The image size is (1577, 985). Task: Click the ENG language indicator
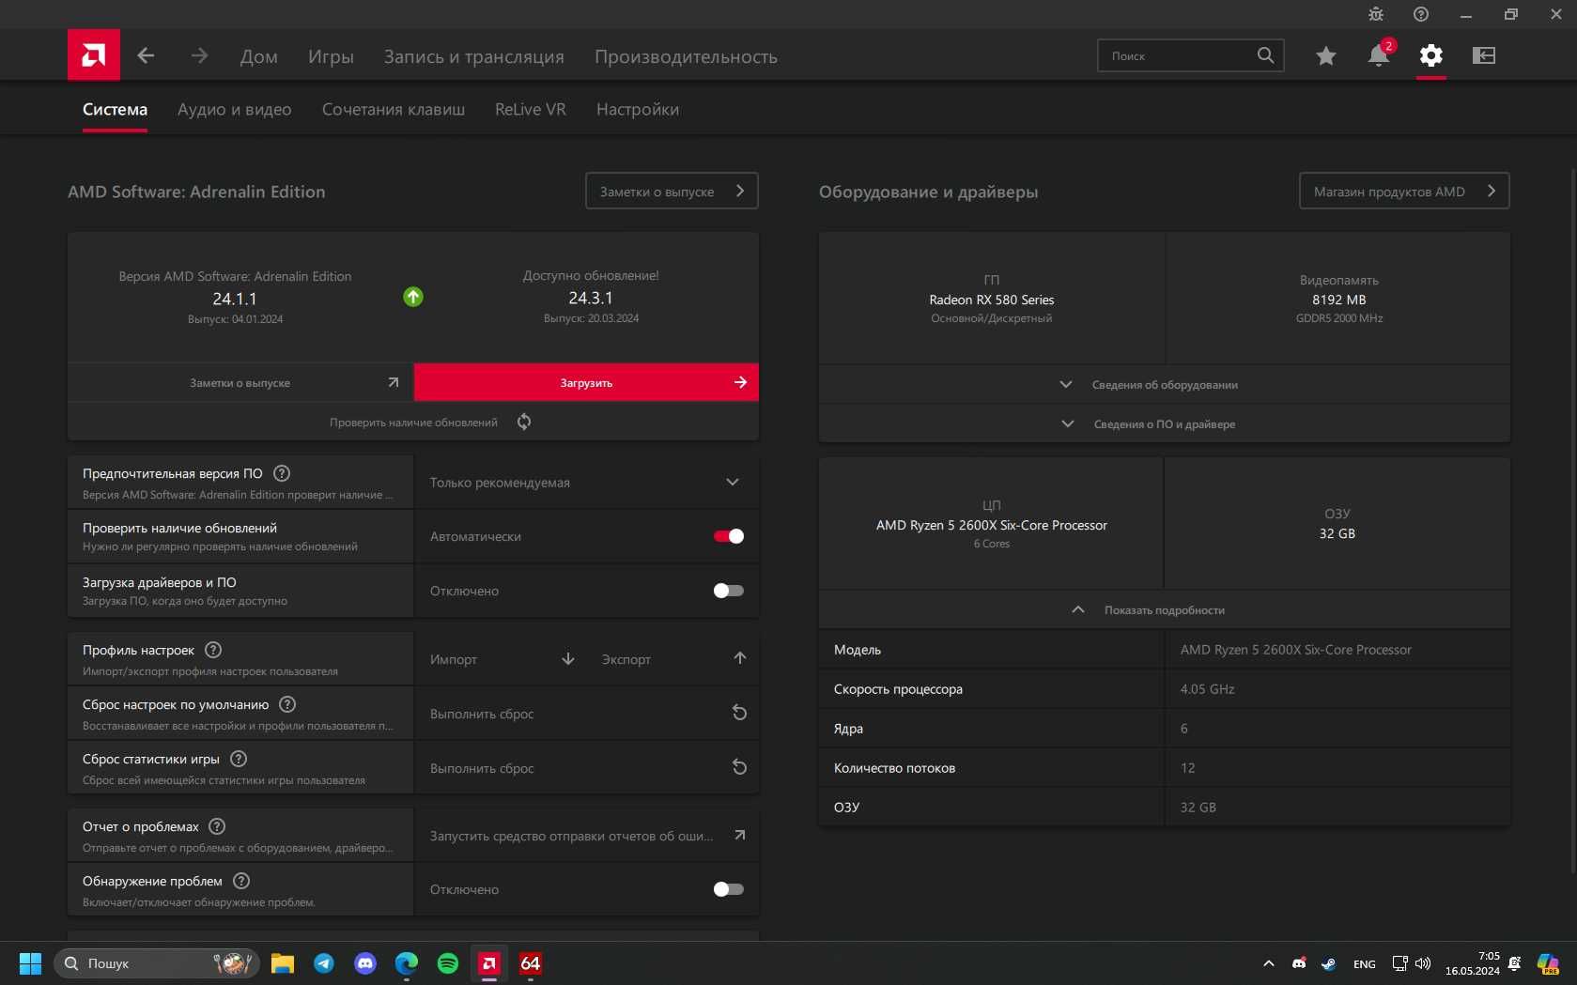point(1365,964)
